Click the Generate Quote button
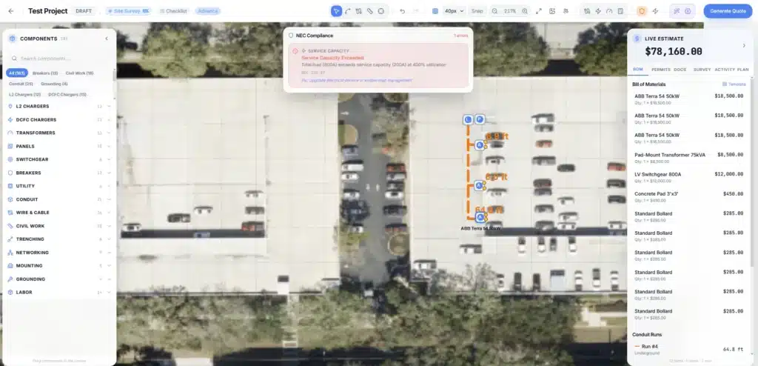Image resolution: width=758 pixels, height=366 pixels. [727, 11]
